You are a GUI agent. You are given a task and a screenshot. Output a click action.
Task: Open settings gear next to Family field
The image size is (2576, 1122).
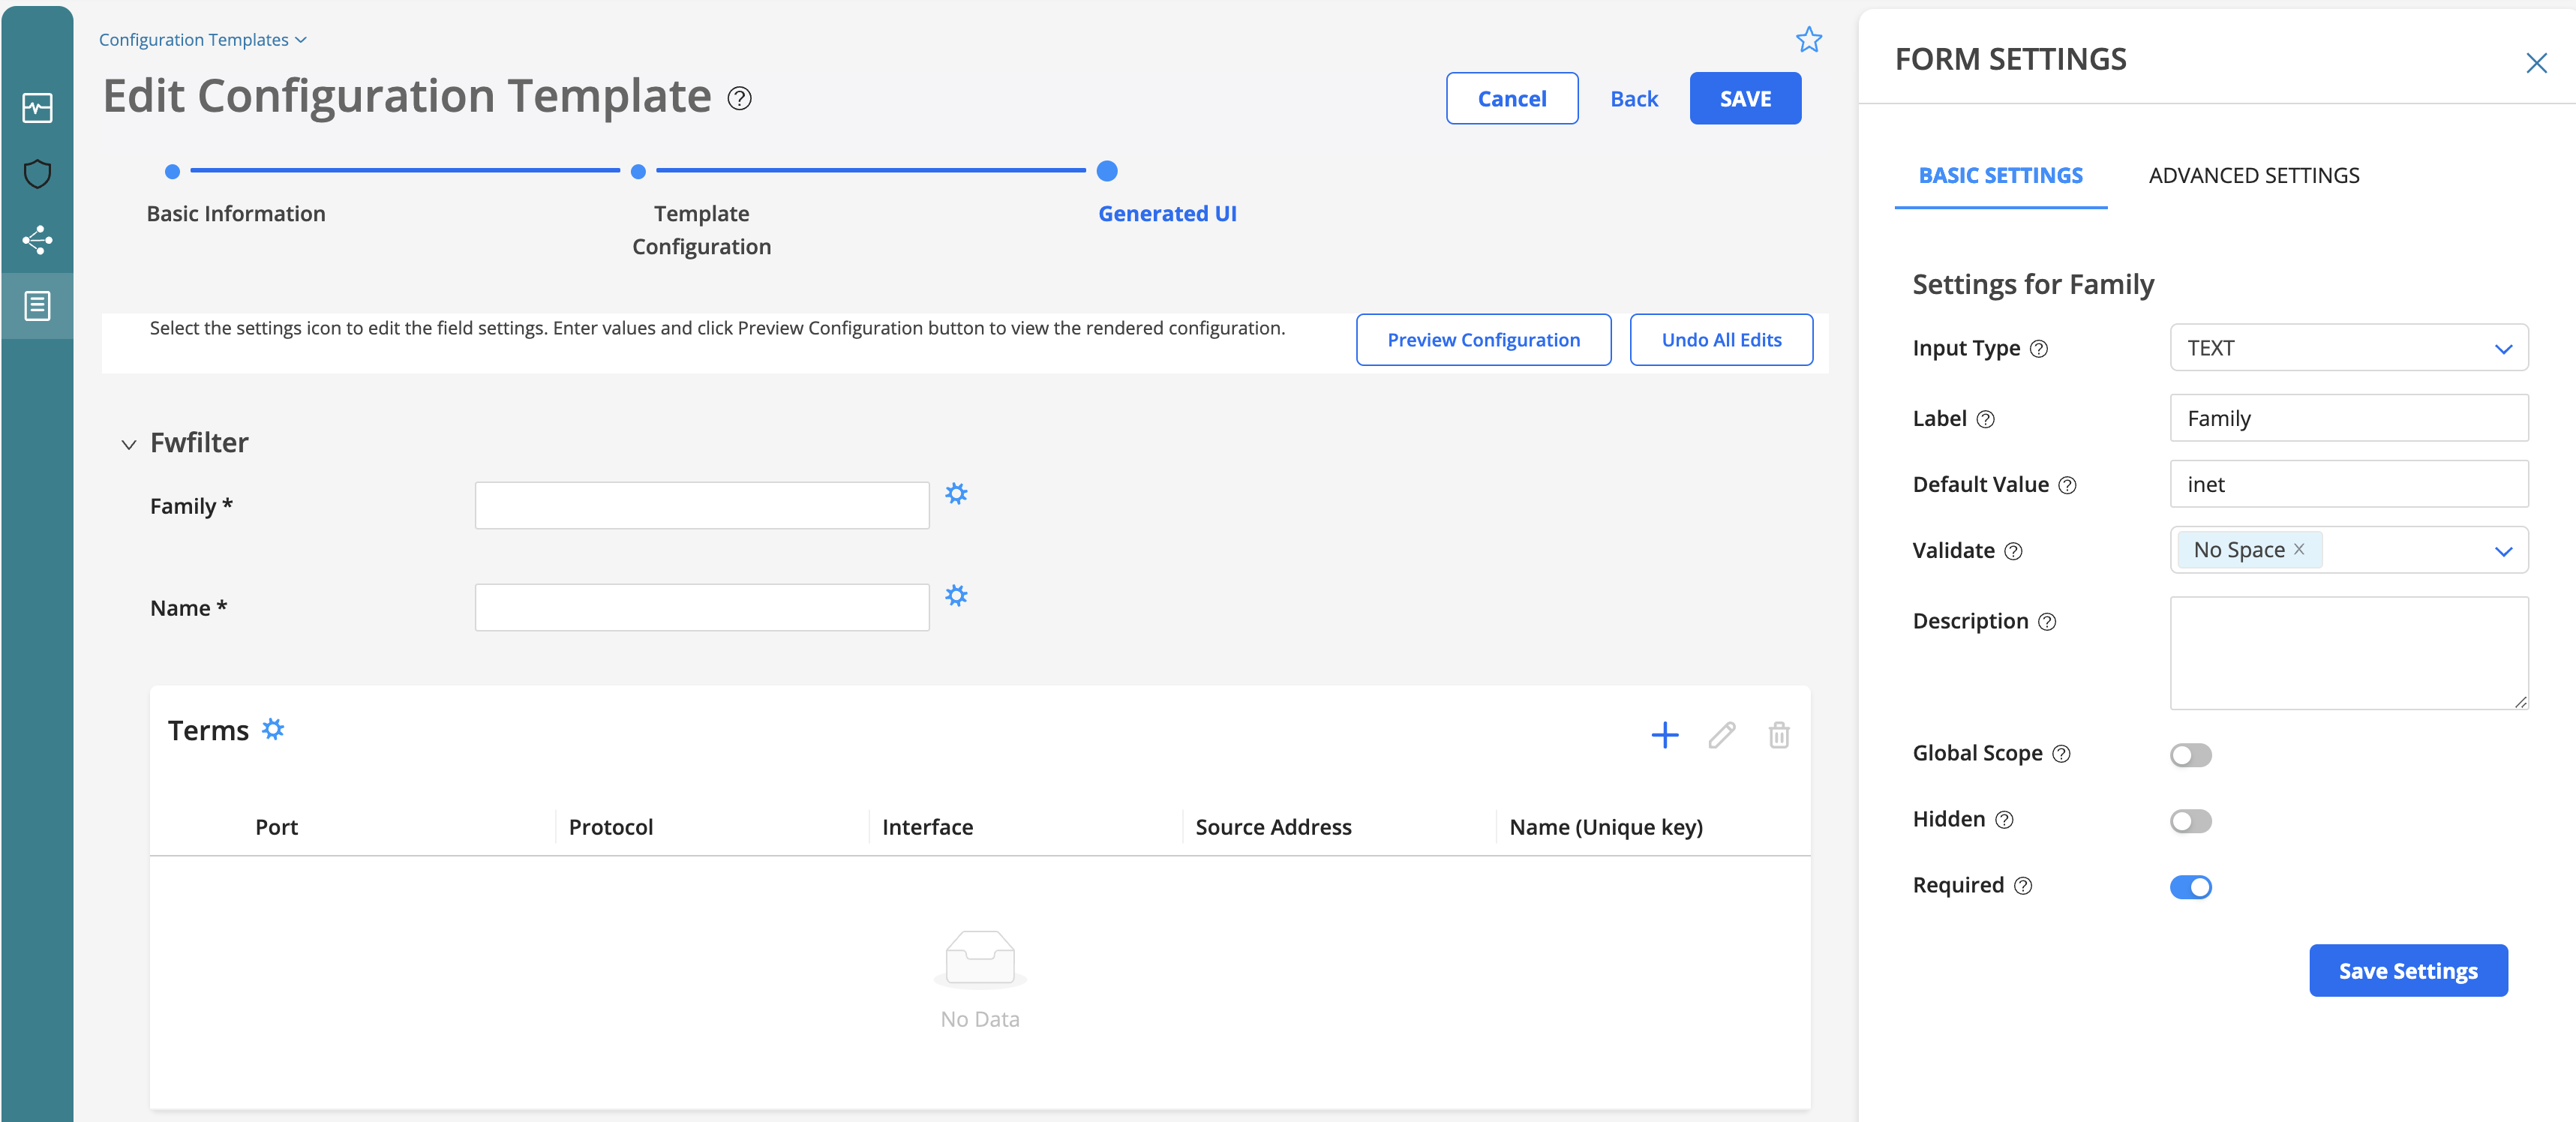coord(957,494)
